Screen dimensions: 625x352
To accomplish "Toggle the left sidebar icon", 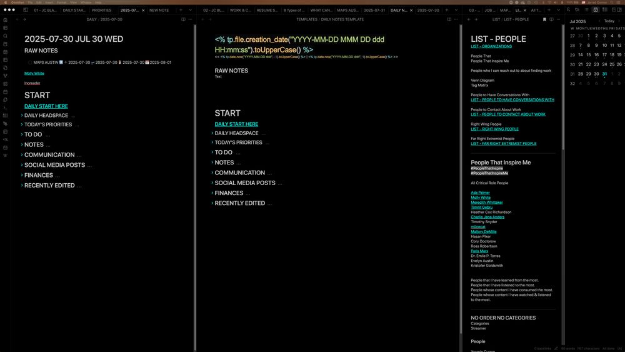I will tap(26, 10).
